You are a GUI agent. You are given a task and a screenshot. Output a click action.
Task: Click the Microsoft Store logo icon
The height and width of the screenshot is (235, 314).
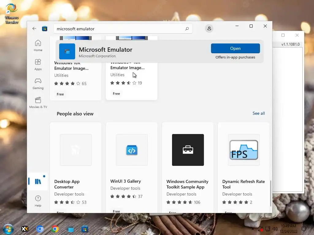coord(45,28)
